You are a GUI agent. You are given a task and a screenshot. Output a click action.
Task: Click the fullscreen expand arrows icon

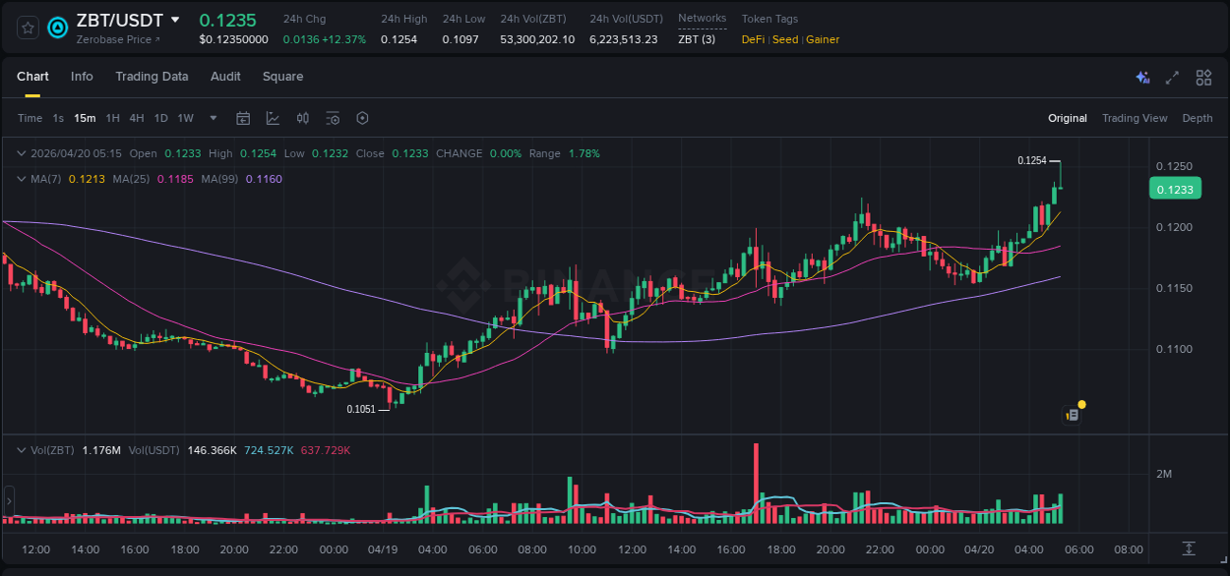(x=1173, y=77)
